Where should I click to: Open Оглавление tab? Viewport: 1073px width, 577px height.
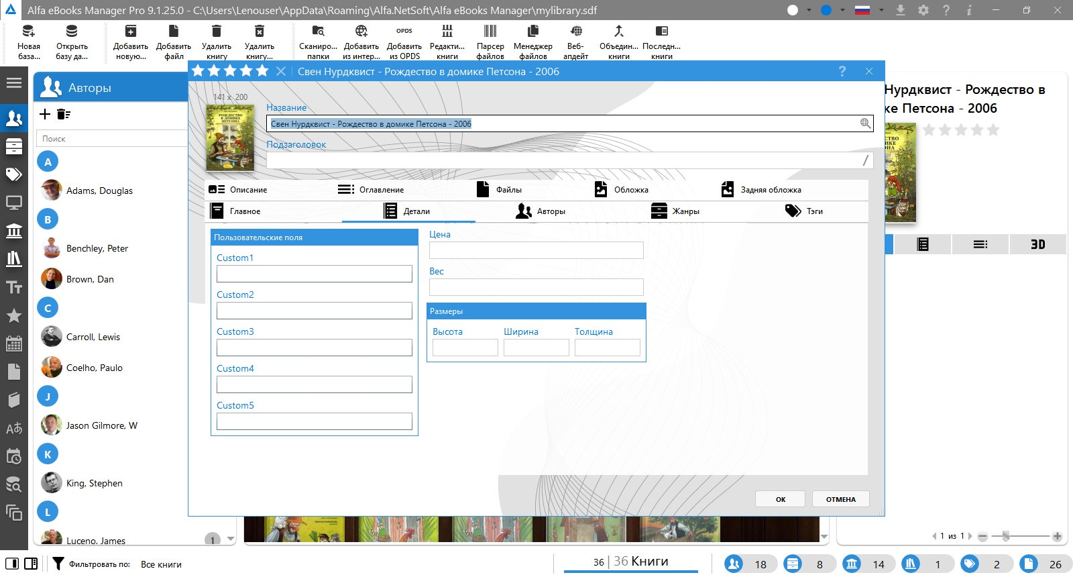[371, 190]
